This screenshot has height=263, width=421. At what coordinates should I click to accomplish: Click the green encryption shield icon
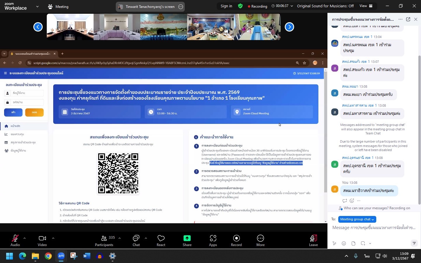point(240,6)
